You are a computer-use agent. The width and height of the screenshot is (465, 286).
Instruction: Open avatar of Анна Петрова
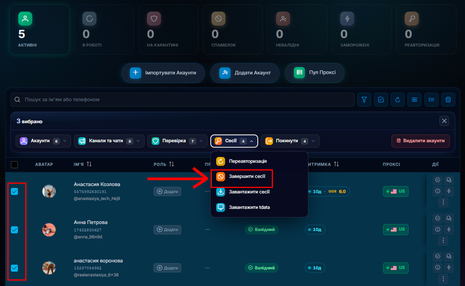(x=49, y=229)
